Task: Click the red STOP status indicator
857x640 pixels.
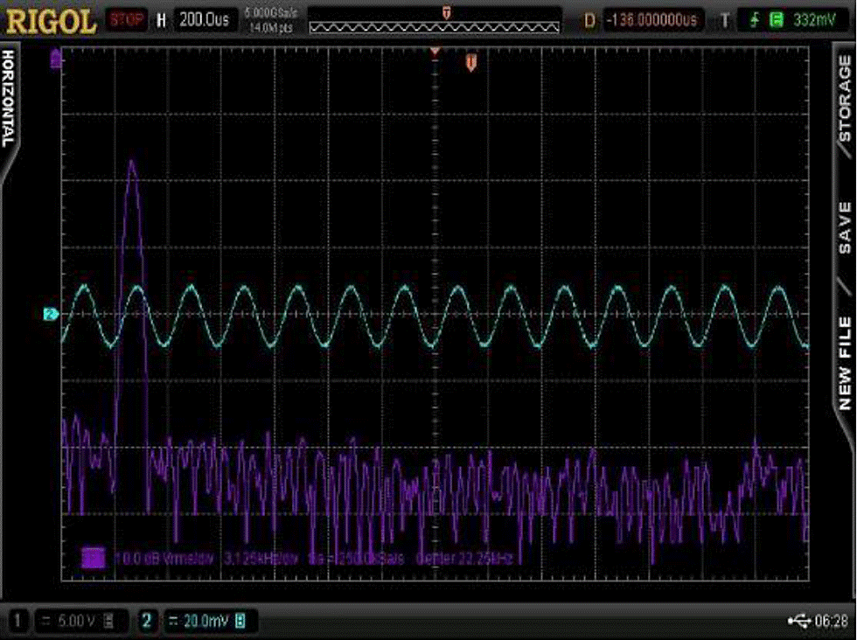Action: (x=126, y=19)
